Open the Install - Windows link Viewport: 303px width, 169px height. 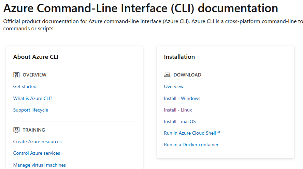182,98
